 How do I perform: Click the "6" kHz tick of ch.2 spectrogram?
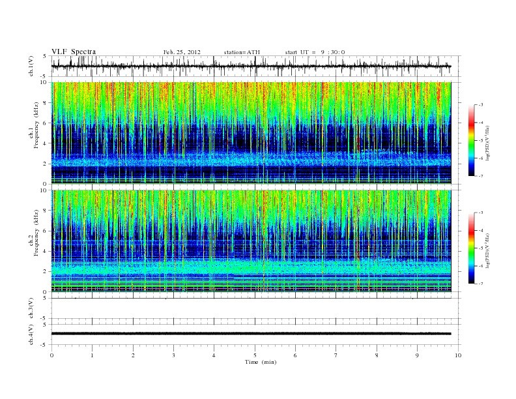(x=46, y=231)
